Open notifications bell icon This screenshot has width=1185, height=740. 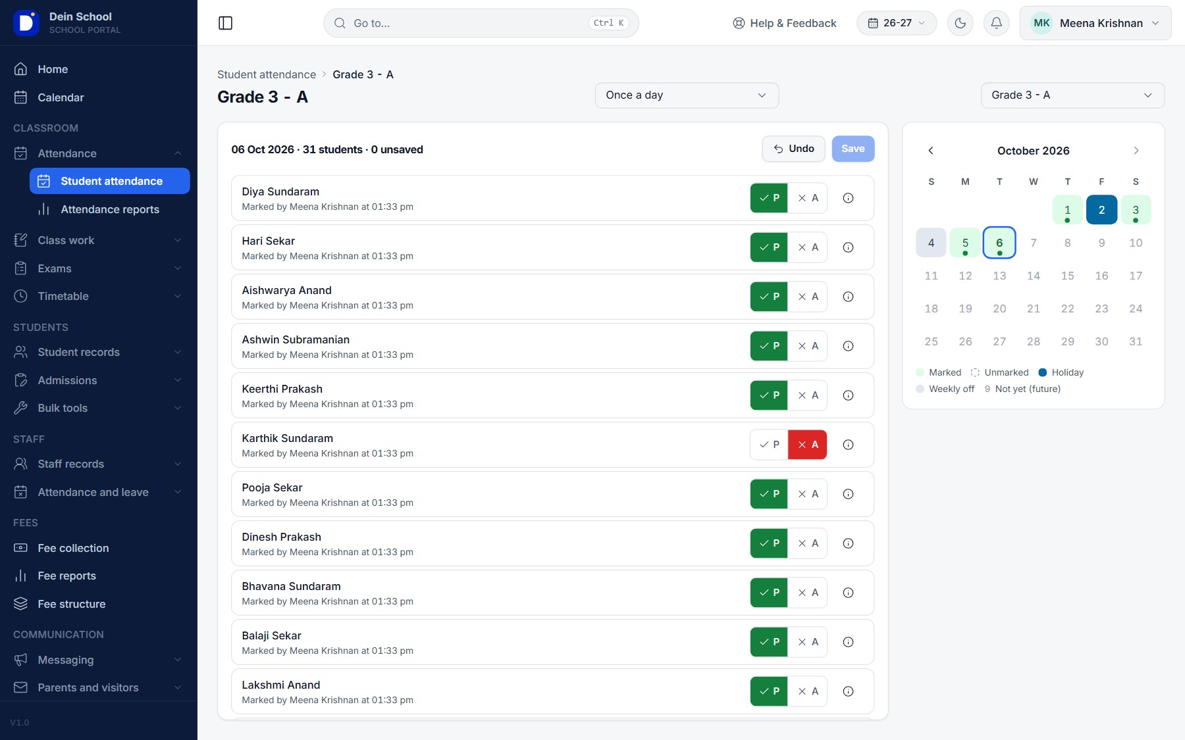(x=997, y=23)
